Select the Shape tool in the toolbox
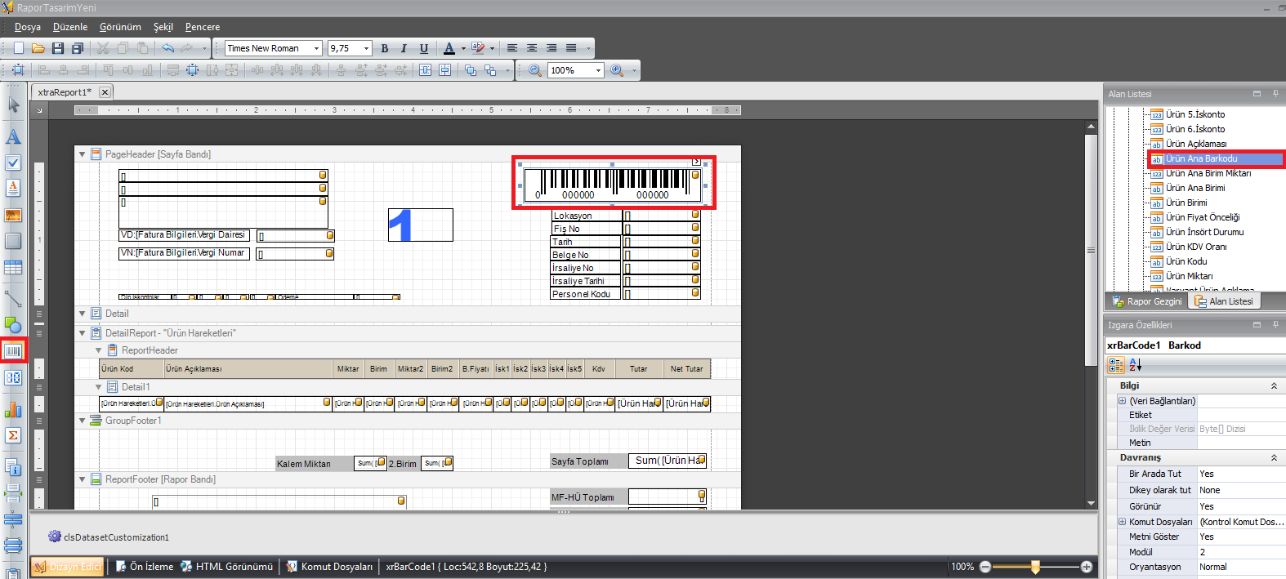The height and width of the screenshot is (579, 1286). [13, 325]
